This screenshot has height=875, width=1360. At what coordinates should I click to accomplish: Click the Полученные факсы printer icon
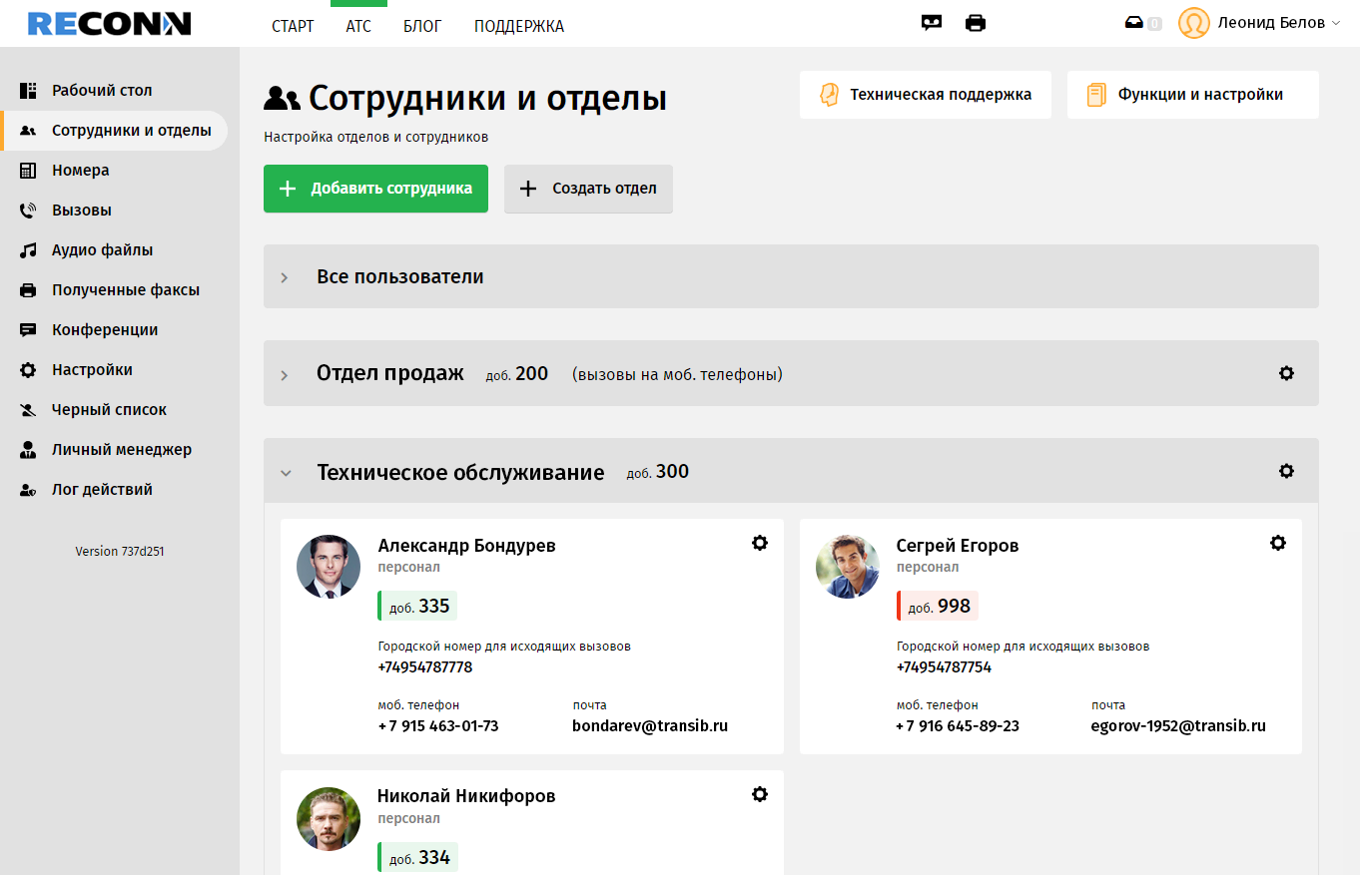point(29,290)
